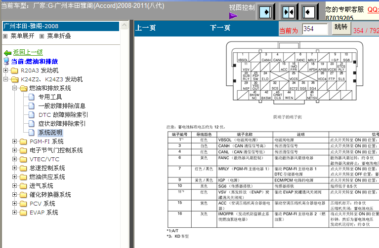The image size is (379, 248).
Task: Click the 导线颜色 column header
Action: (204, 135)
